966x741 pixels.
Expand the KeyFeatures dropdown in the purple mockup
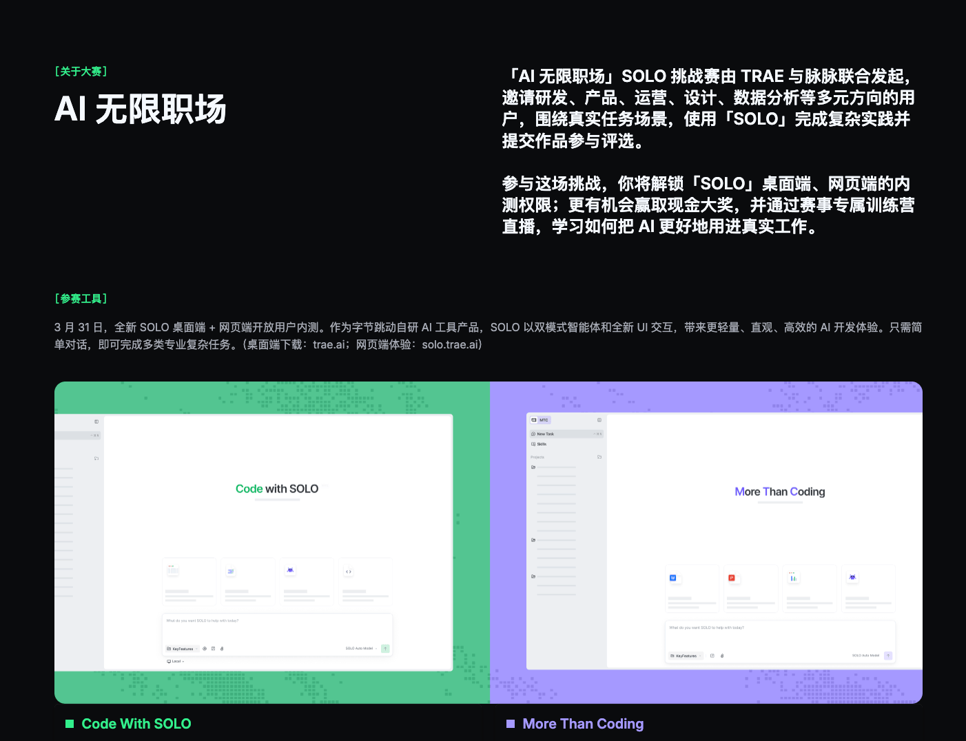[x=686, y=656]
